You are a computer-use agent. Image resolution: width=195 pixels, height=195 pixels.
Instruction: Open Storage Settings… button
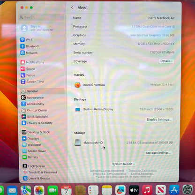pos(158,153)
